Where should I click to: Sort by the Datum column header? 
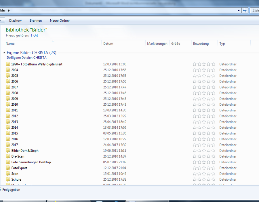coord(108,44)
